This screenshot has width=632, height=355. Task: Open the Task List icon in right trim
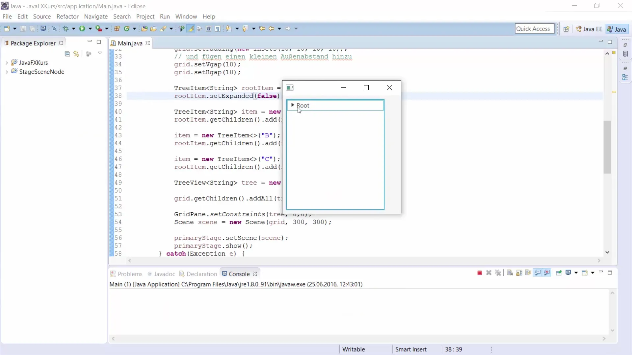tap(625, 54)
